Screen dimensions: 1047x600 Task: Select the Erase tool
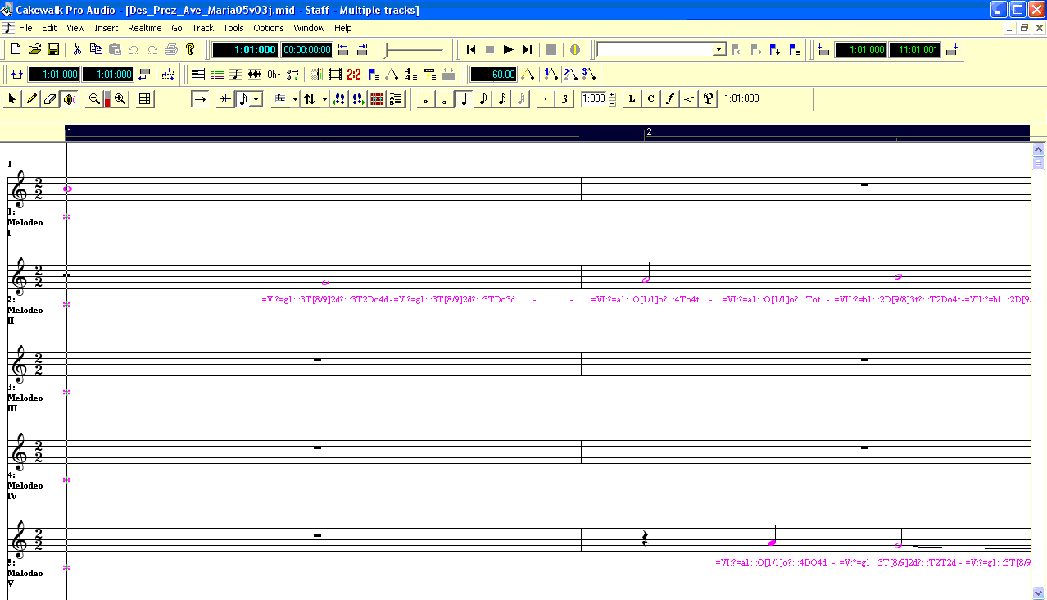tap(50, 99)
